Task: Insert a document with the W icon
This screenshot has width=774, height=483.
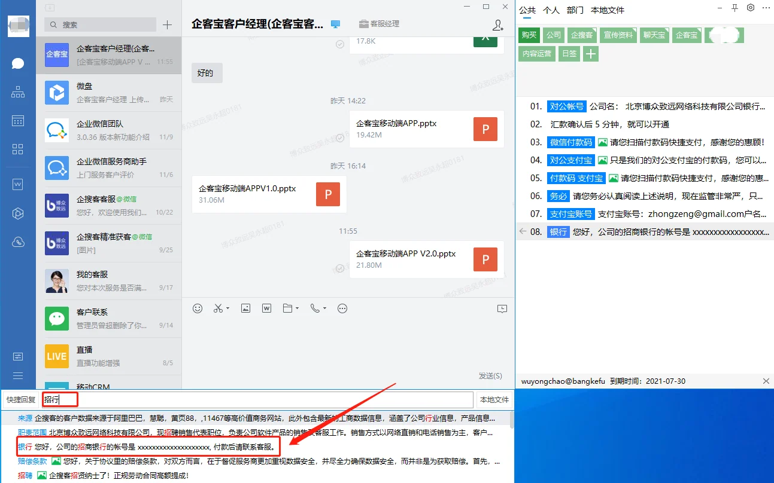Action: [x=267, y=308]
